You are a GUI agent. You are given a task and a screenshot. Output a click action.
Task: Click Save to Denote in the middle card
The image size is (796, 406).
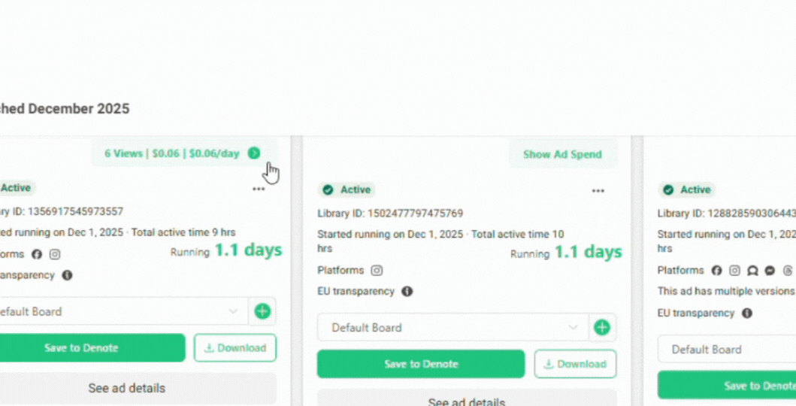(x=420, y=364)
